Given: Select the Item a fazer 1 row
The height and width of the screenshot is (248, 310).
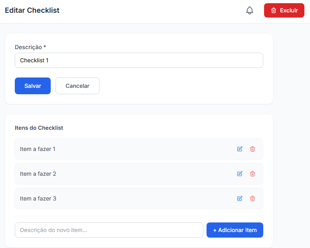Looking at the screenshot, I should pos(139,149).
